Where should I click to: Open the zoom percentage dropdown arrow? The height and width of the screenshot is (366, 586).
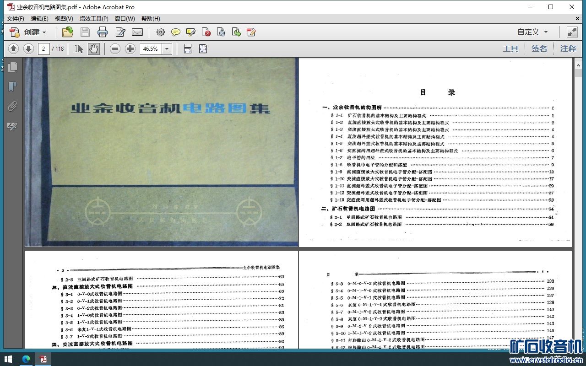[167, 48]
